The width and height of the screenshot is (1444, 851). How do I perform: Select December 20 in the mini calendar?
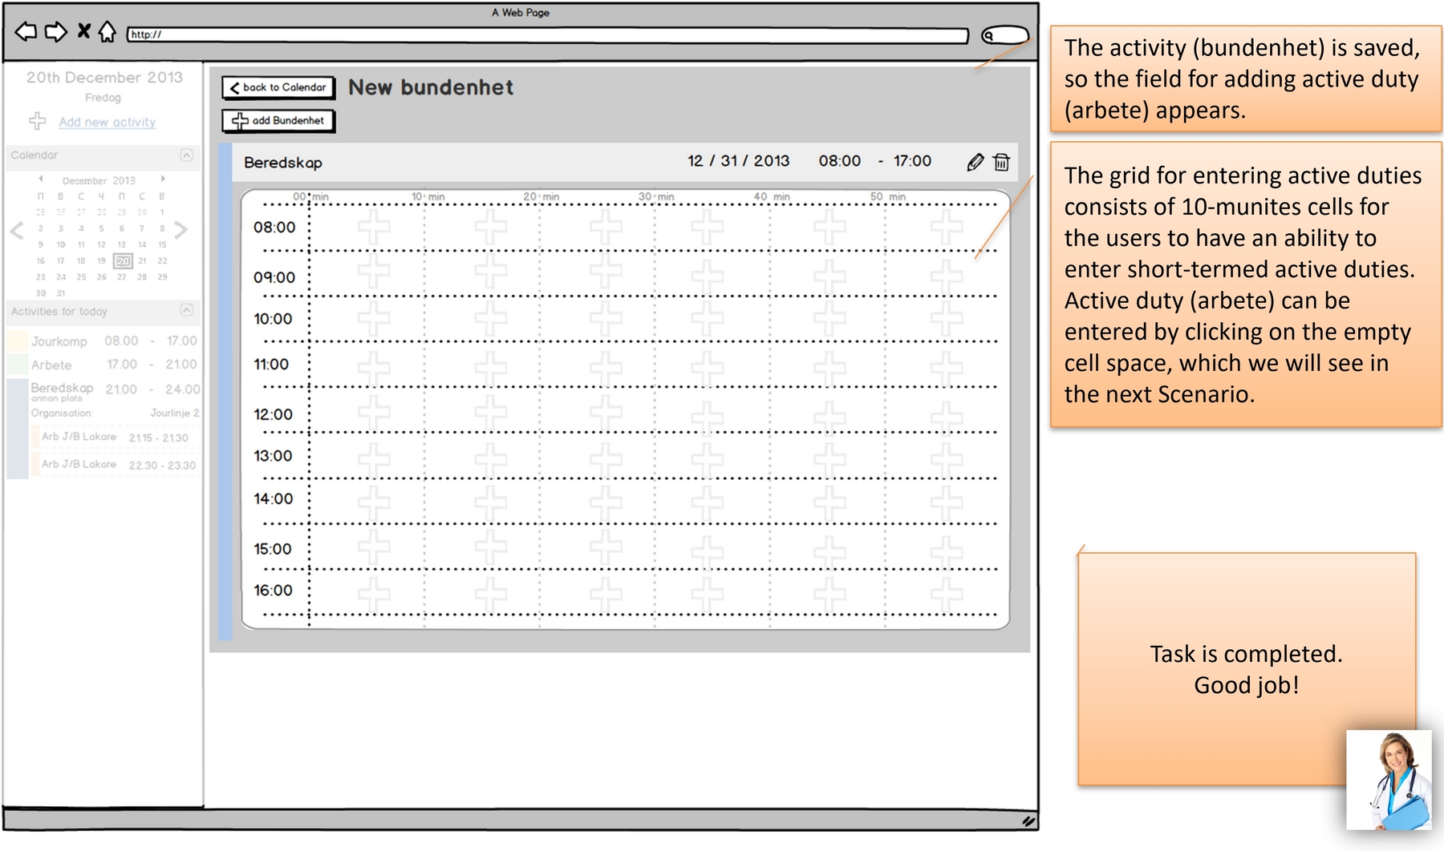pyautogui.click(x=122, y=260)
